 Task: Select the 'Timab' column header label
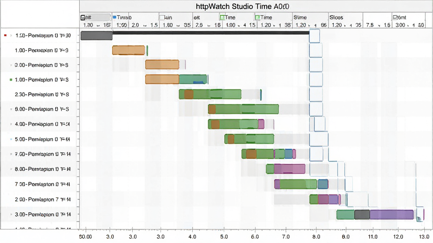(124, 17)
